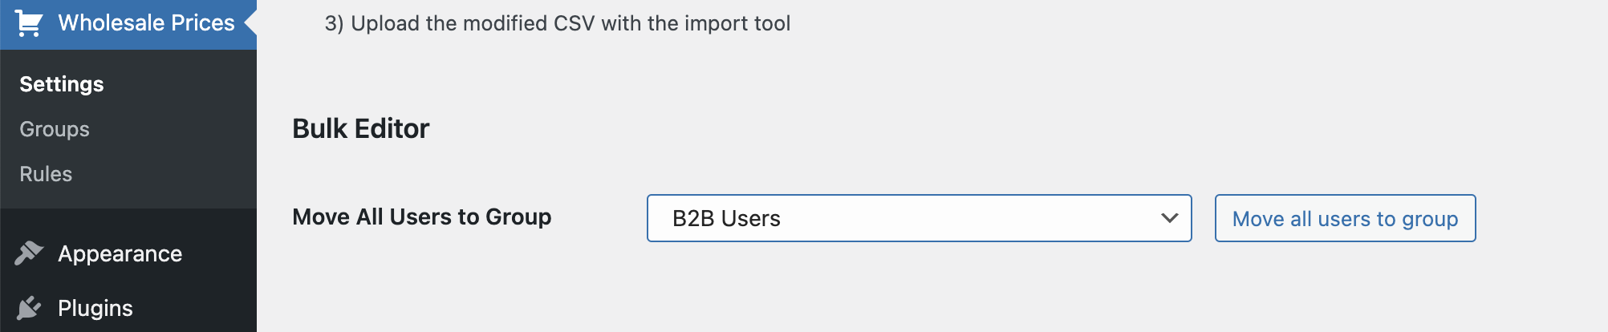This screenshot has width=1608, height=332.
Task: Open the Rules submenu item
Action: click(46, 174)
